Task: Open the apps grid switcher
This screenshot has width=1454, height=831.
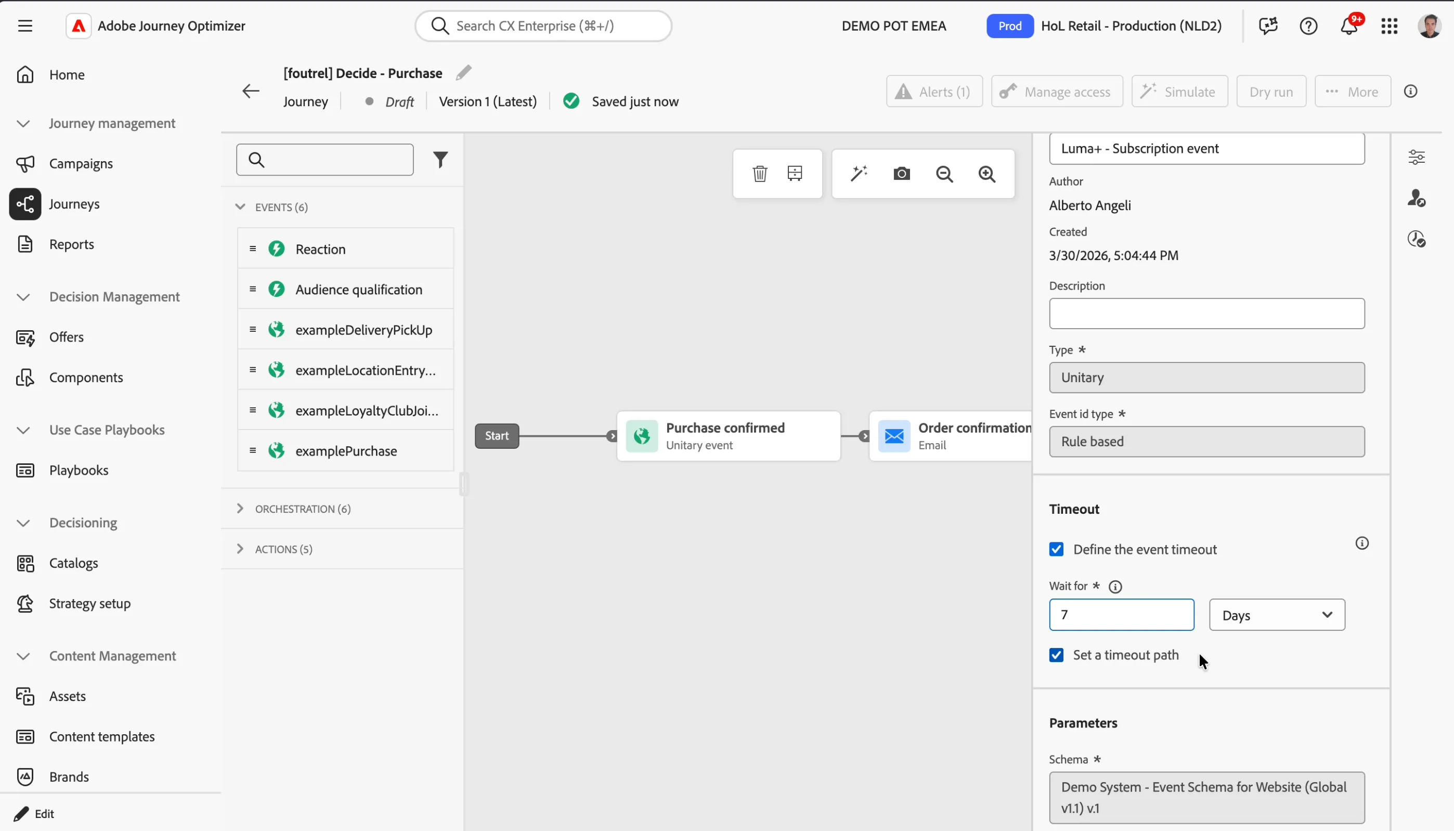Action: pos(1390,25)
